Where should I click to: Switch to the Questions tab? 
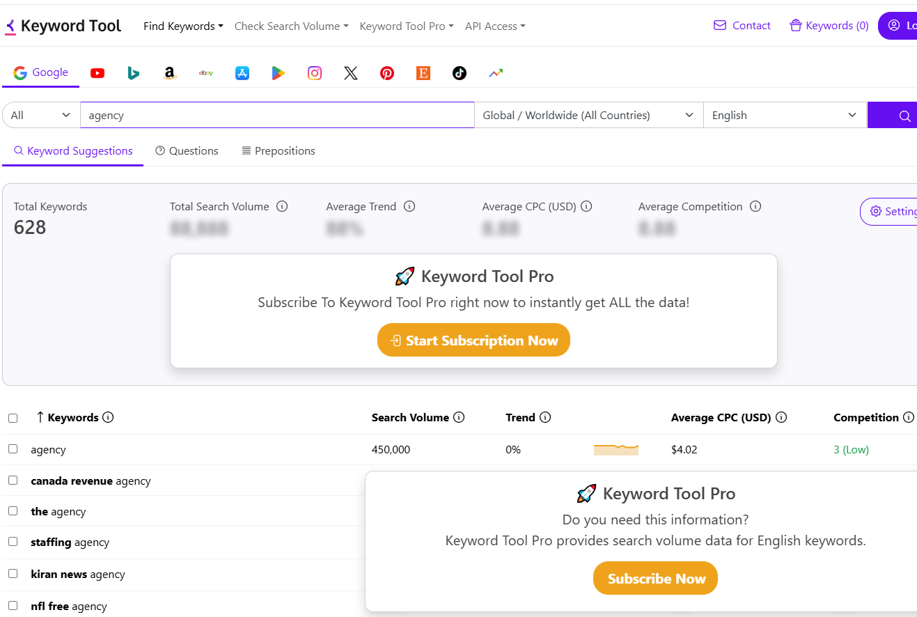click(187, 151)
